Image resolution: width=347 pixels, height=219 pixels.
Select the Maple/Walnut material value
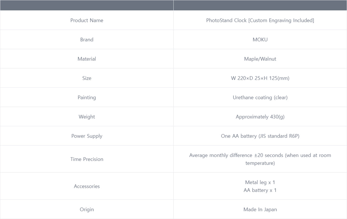coord(260,59)
